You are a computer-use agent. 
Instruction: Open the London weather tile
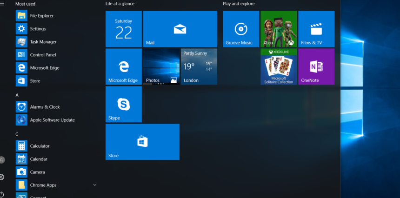[x=199, y=66]
